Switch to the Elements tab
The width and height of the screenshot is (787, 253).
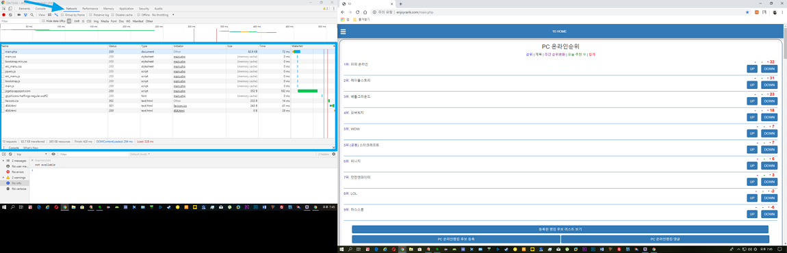24,8
